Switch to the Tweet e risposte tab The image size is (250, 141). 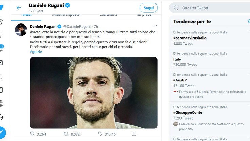pos(66,15)
